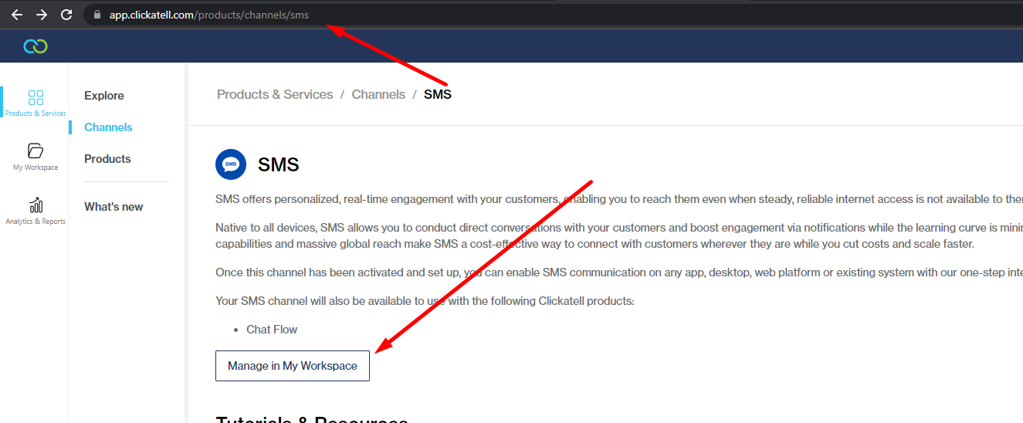Select the Explore menu item
Viewport: 1023px width, 423px height.
coord(104,96)
